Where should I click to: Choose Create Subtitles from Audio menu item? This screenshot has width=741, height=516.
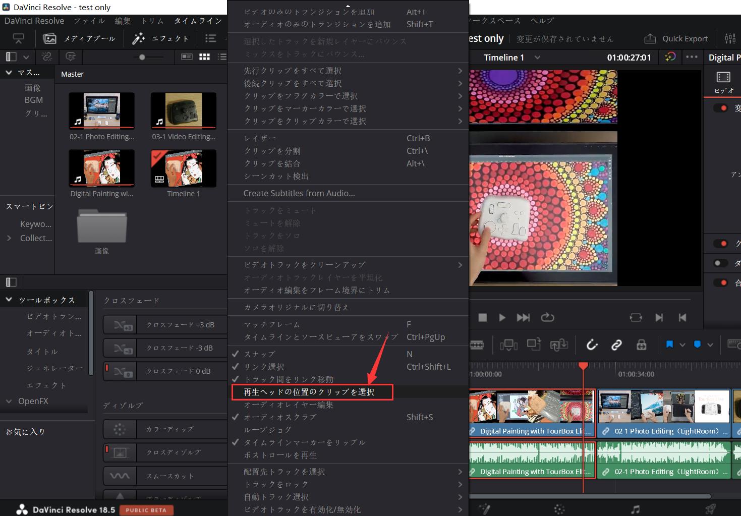pos(348,193)
